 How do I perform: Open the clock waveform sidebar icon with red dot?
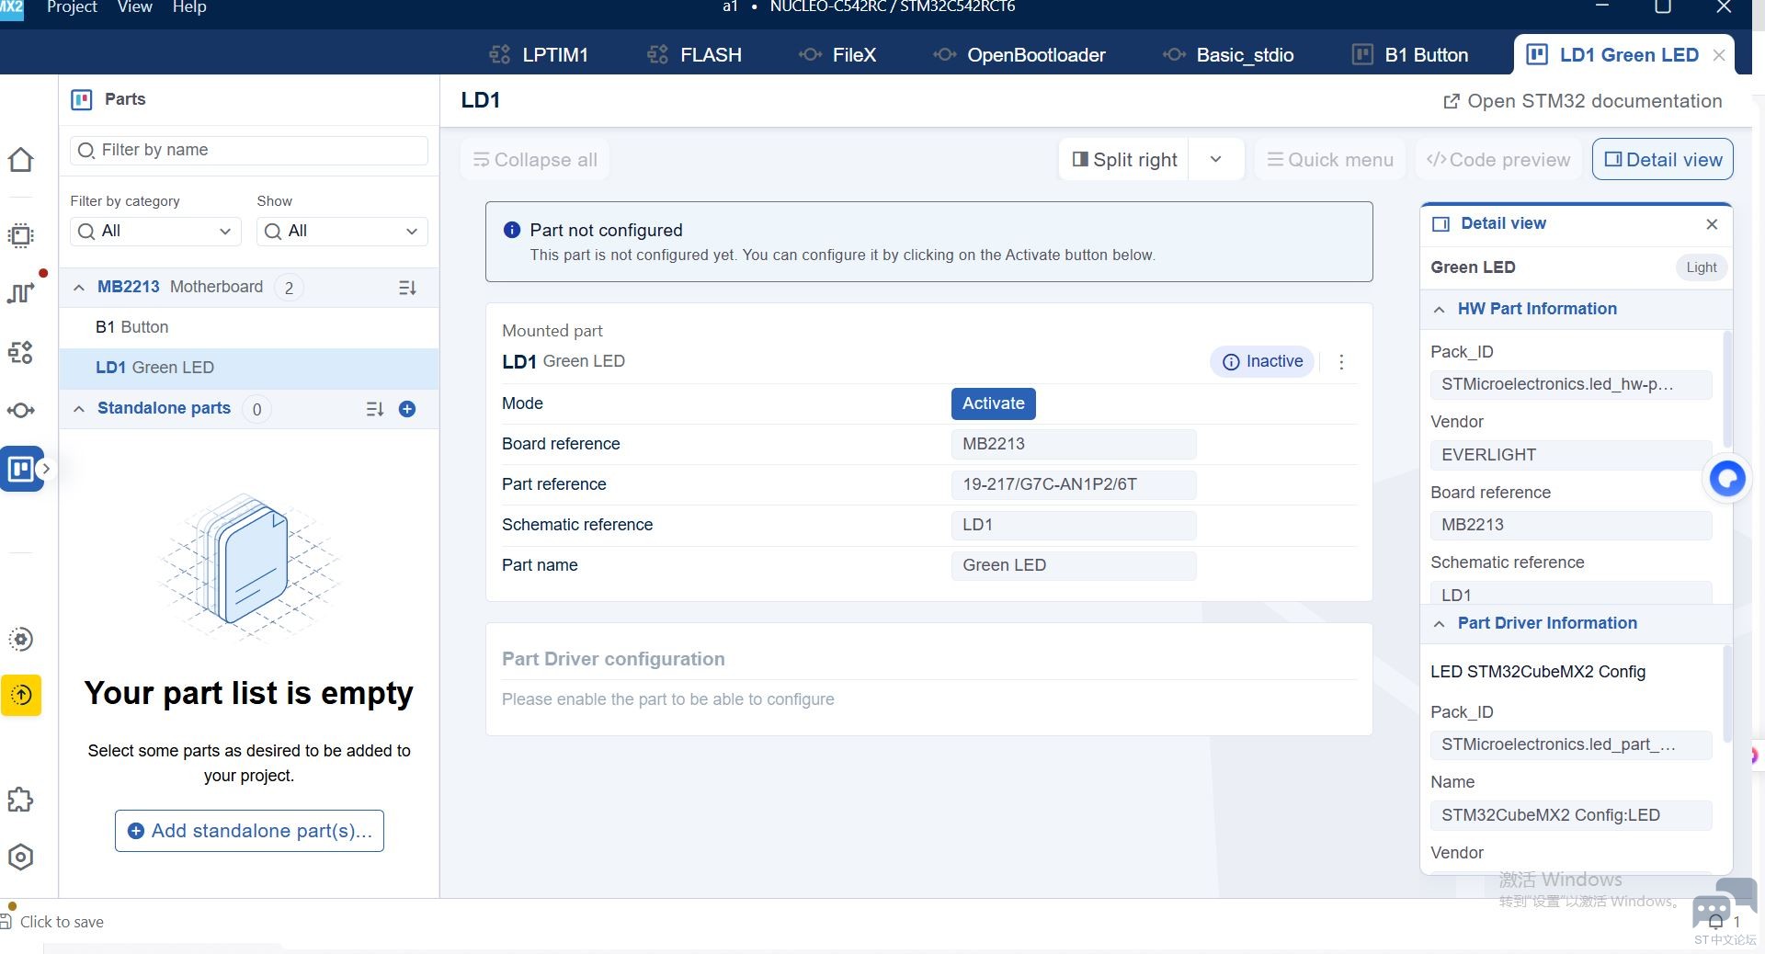20,292
